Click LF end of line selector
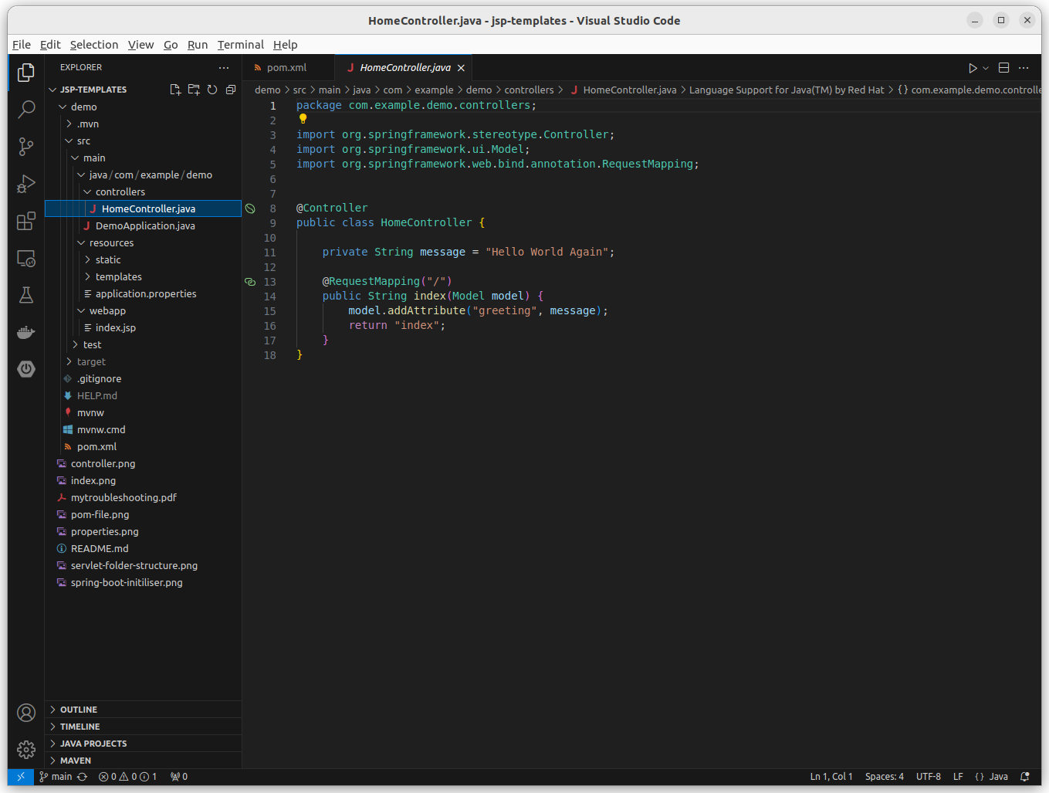Screen dimensions: 1049x793 pos(958,777)
